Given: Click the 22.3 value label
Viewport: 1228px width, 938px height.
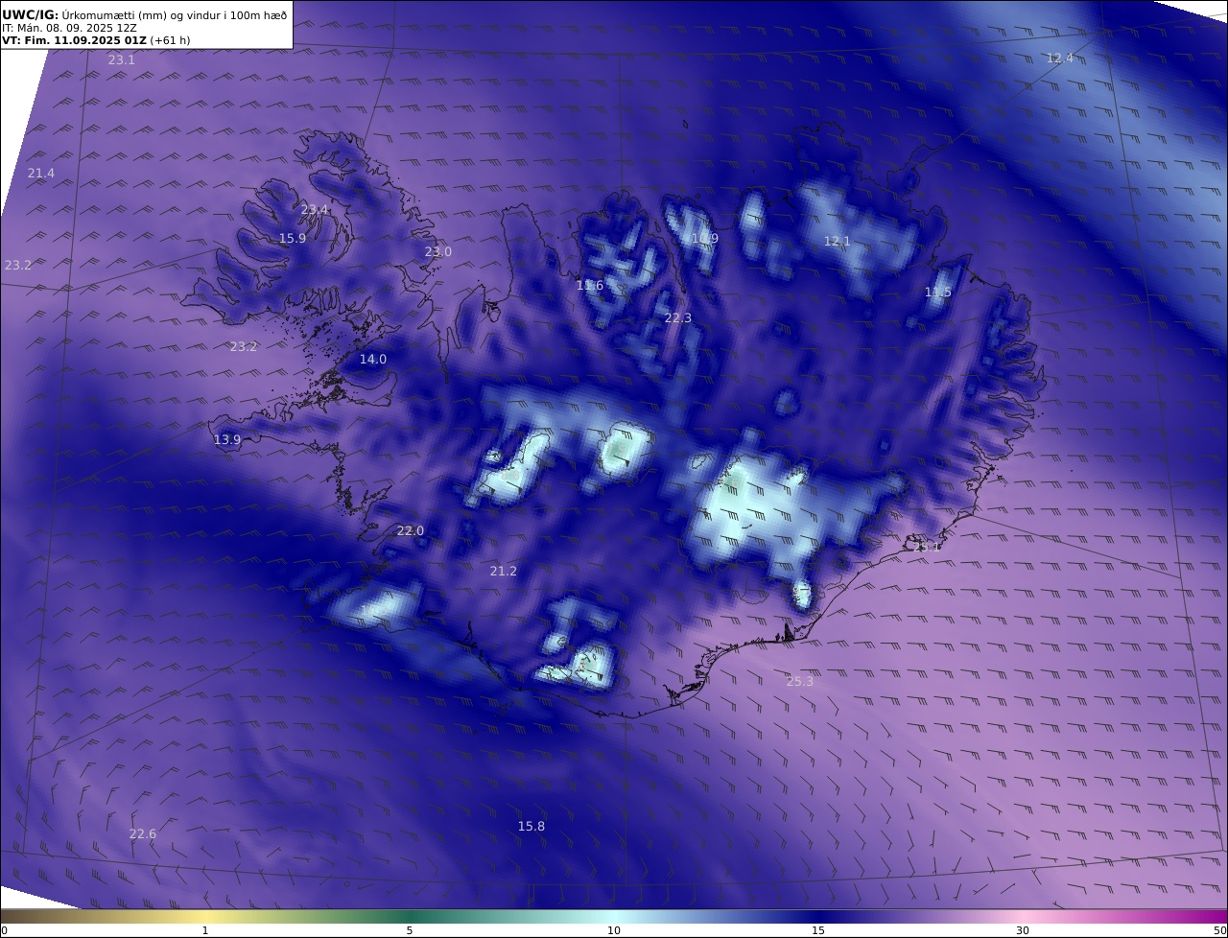Looking at the screenshot, I should [678, 317].
